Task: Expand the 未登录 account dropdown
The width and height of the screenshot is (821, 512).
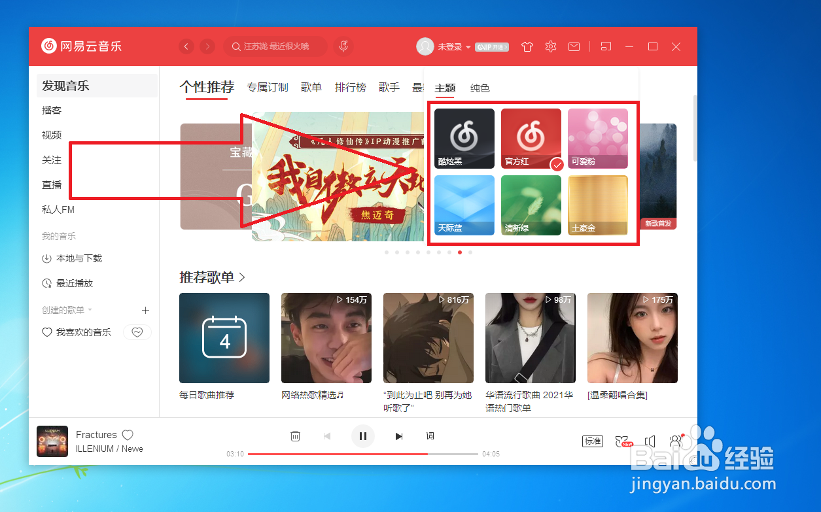Action: 455,47
